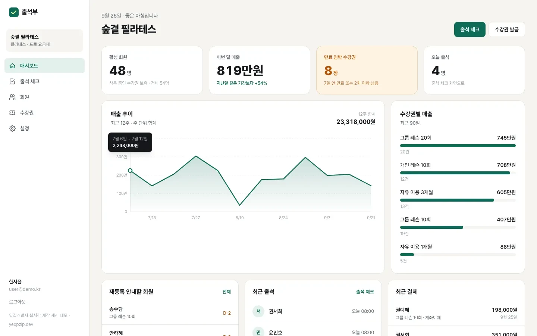
Task: Click the 매출 추이 chart title
Action: click(x=122, y=114)
